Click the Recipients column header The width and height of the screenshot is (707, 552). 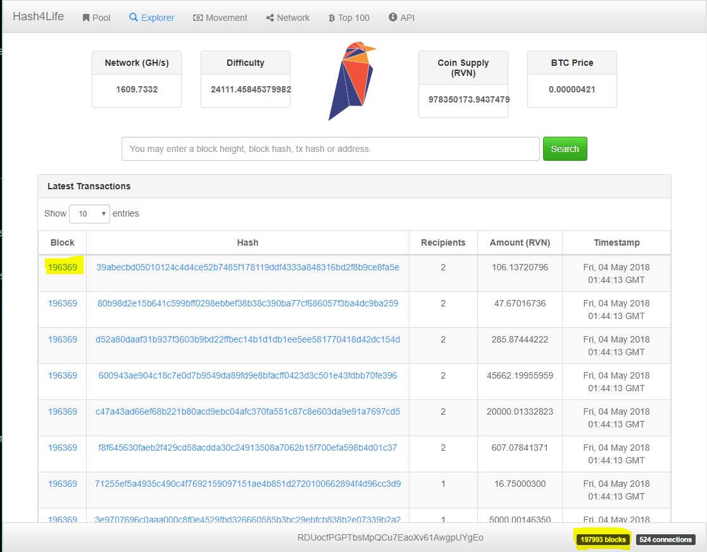[x=443, y=242]
